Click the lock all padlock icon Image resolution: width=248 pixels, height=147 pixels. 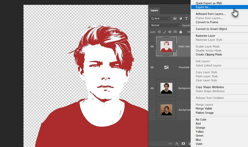(x=180, y=32)
